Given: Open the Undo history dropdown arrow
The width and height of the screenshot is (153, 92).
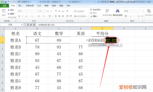Looking at the screenshot, I should point(11,2).
